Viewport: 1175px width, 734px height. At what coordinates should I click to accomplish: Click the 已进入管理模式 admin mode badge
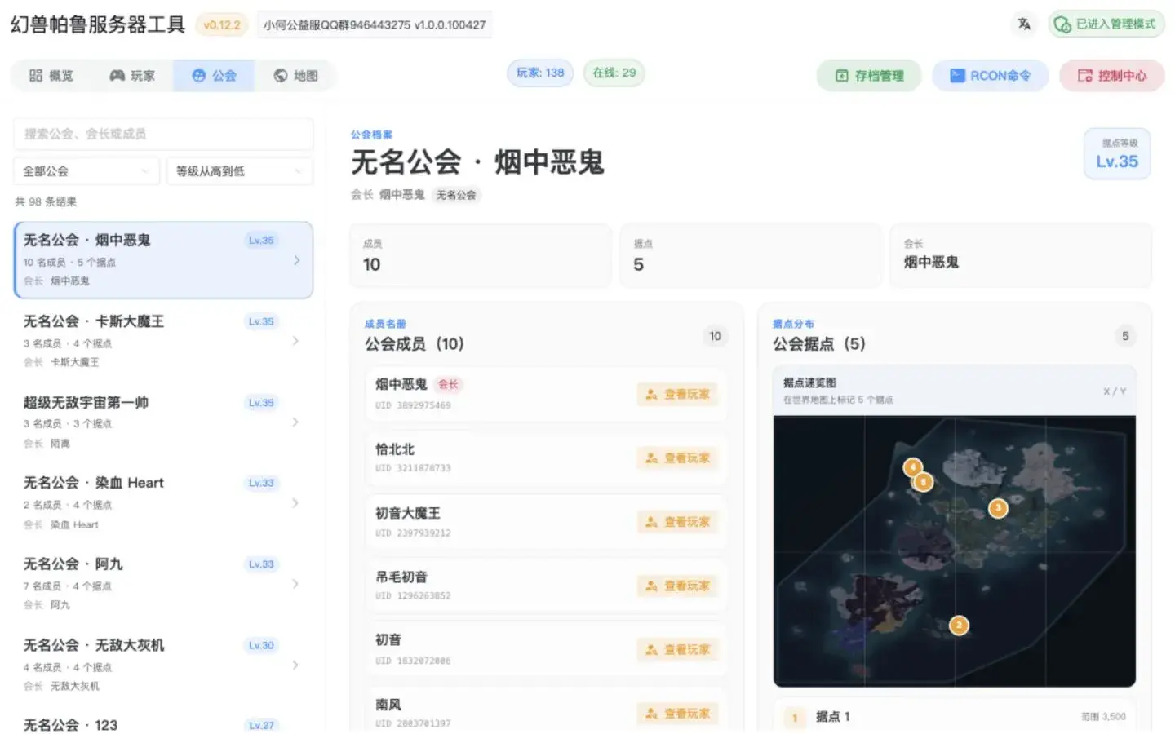click(1106, 24)
